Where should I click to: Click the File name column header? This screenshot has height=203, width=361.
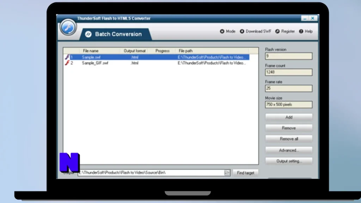pyautogui.click(x=91, y=51)
